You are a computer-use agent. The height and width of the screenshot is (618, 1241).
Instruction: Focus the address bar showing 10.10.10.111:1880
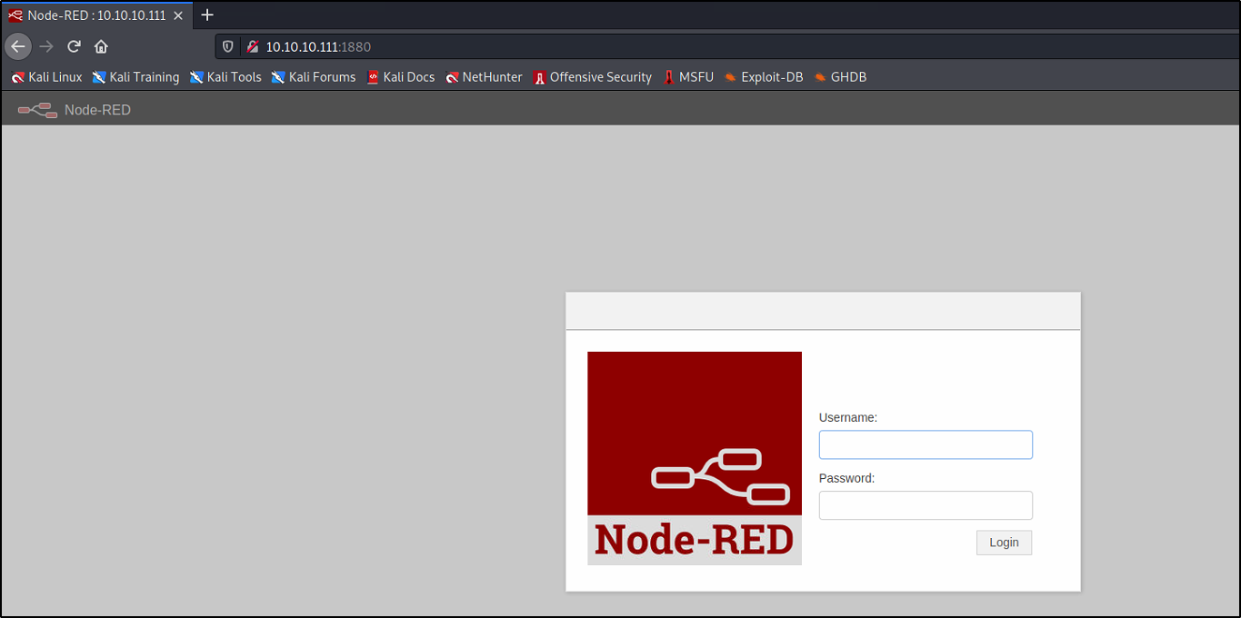[727, 46]
